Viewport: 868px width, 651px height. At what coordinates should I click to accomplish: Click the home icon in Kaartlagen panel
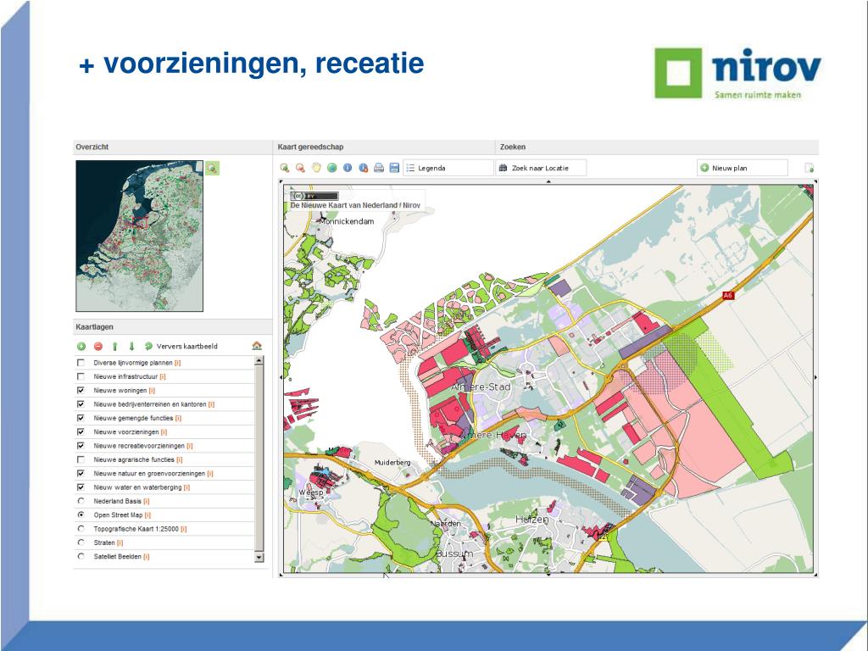pyautogui.click(x=257, y=346)
